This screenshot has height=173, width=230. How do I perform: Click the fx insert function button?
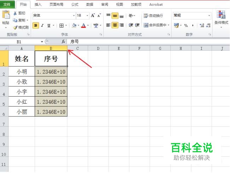(x=63, y=42)
